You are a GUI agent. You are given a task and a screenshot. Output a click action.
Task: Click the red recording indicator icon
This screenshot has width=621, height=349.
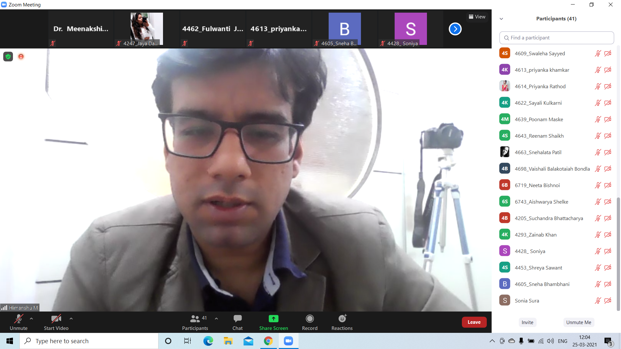click(21, 57)
